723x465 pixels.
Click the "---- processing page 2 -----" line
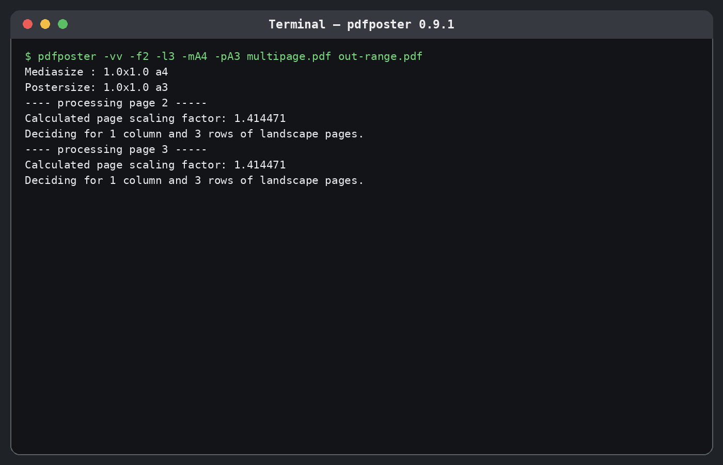(116, 103)
